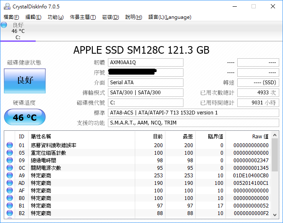Click raw value 000000000052
The width and height of the screenshot is (283, 223).
251,206
